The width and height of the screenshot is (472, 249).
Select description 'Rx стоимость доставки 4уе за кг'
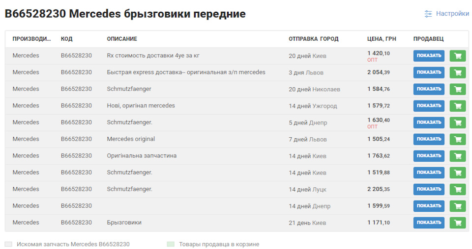click(x=153, y=55)
